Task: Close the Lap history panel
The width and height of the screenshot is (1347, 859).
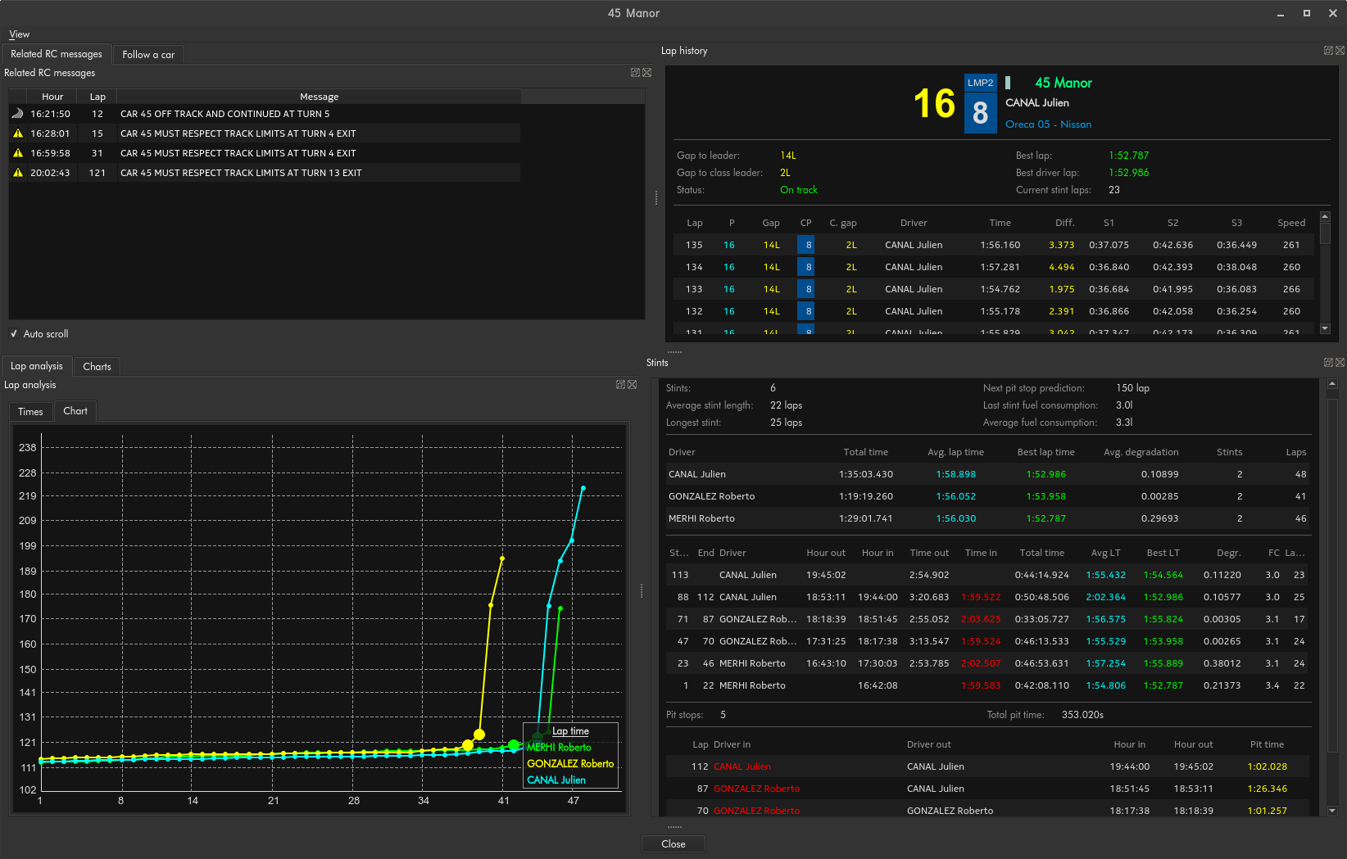Action: pyautogui.click(x=1340, y=51)
